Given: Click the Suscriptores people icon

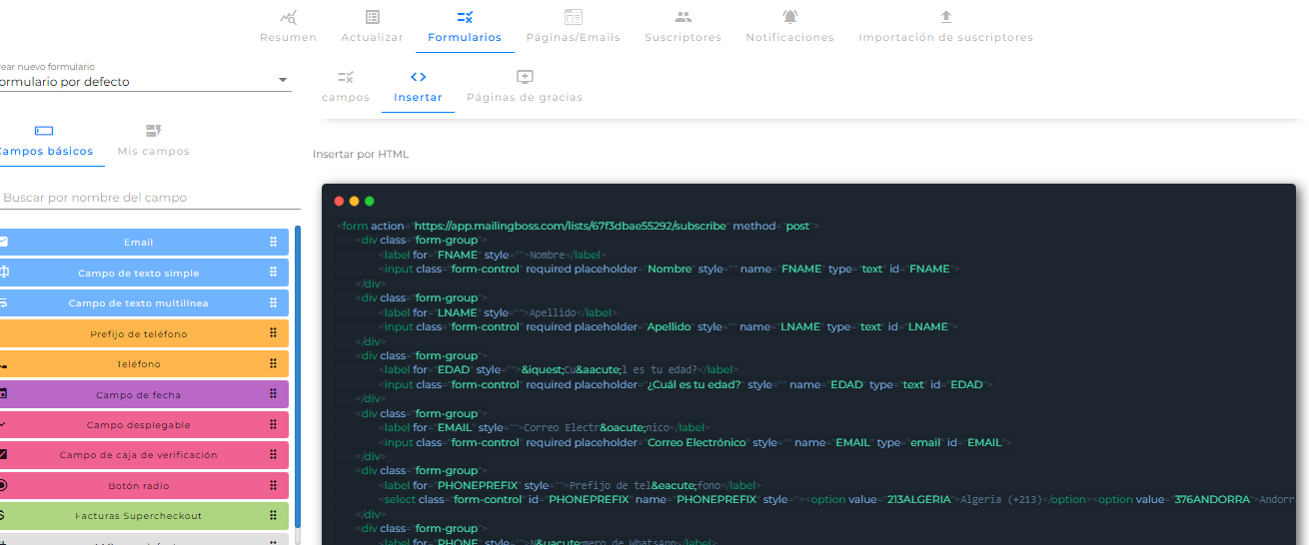Looking at the screenshot, I should (x=683, y=17).
